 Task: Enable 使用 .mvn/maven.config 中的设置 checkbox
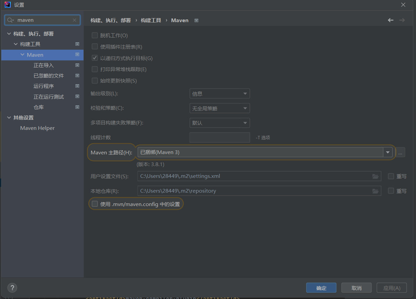(95, 204)
